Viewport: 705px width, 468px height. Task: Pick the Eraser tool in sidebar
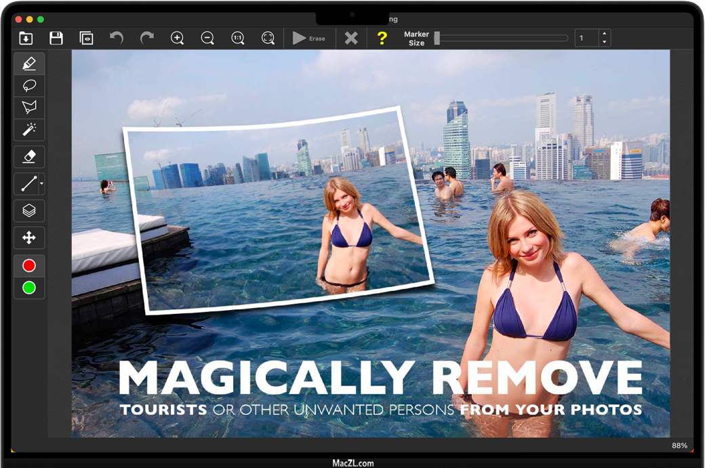[29, 157]
